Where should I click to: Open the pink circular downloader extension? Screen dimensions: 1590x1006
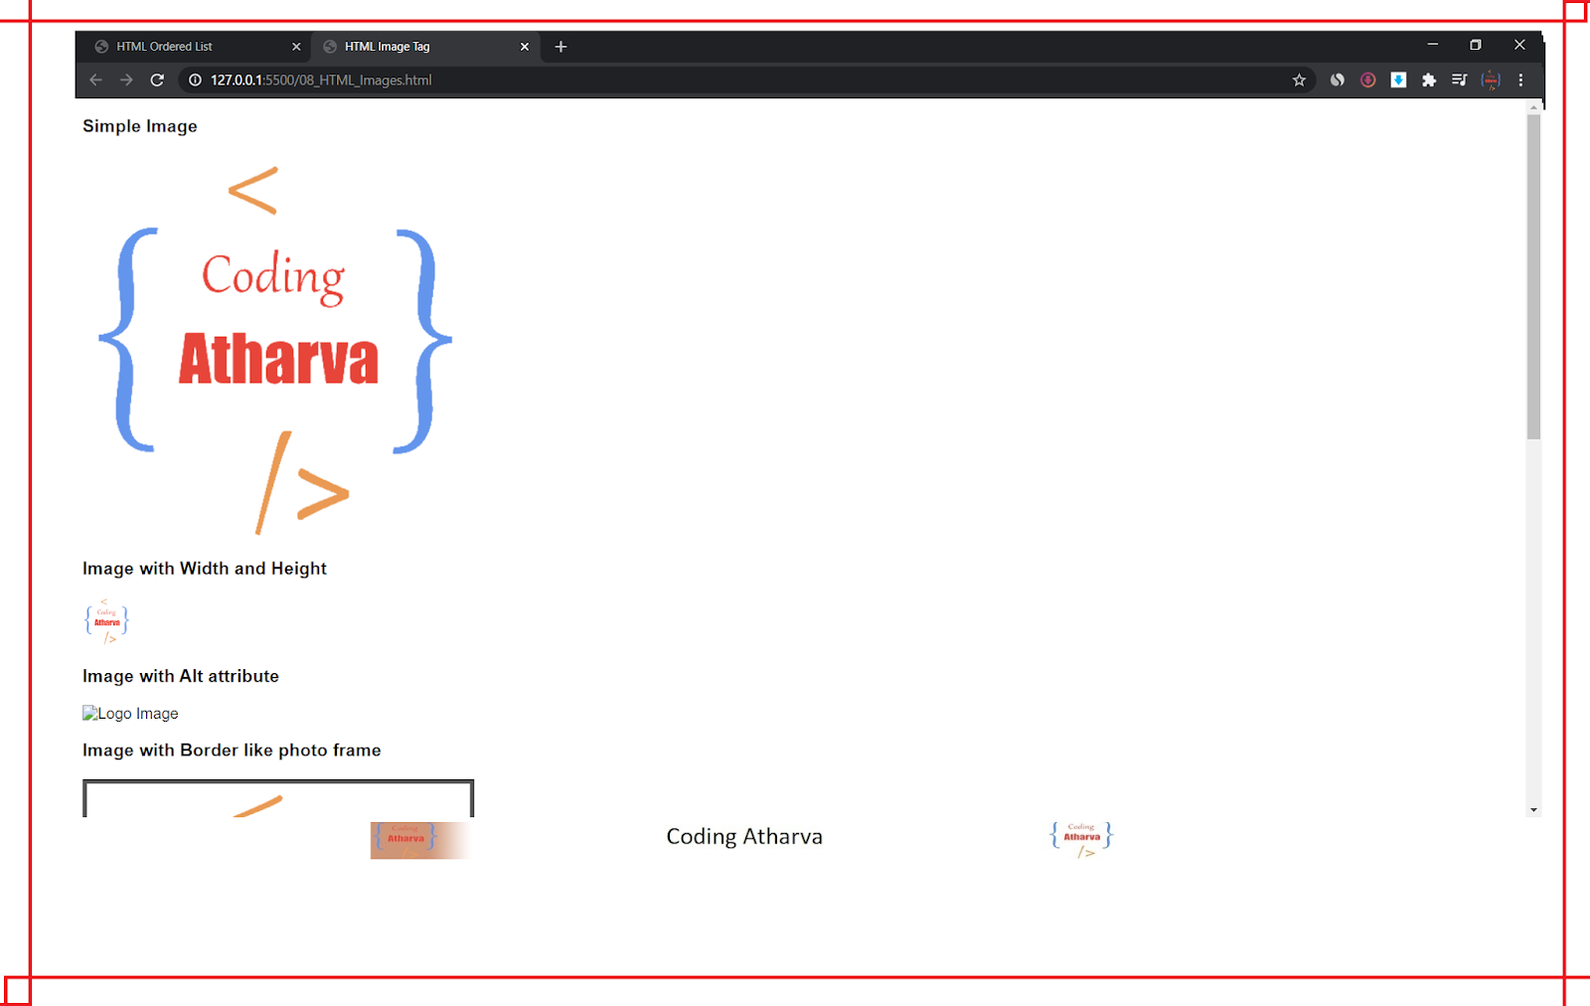point(1367,80)
